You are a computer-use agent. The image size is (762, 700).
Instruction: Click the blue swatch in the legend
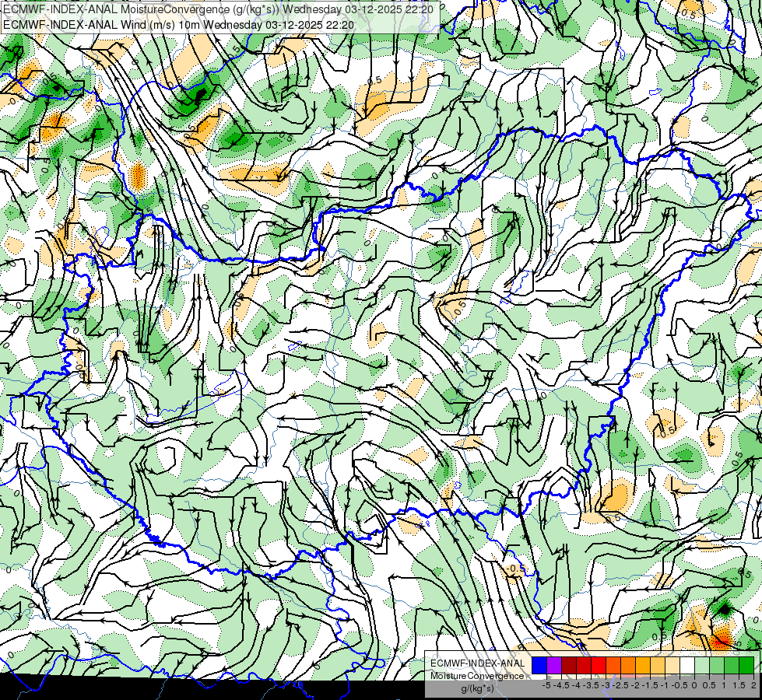[539, 665]
